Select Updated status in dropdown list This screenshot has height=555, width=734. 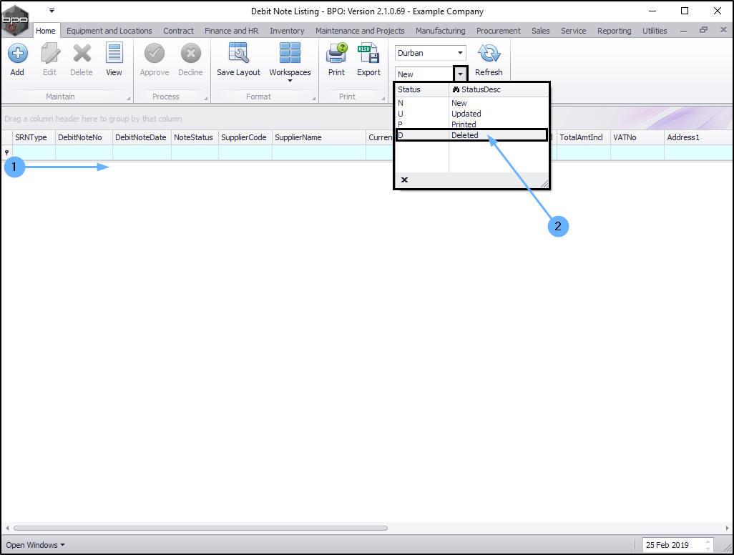click(x=472, y=114)
